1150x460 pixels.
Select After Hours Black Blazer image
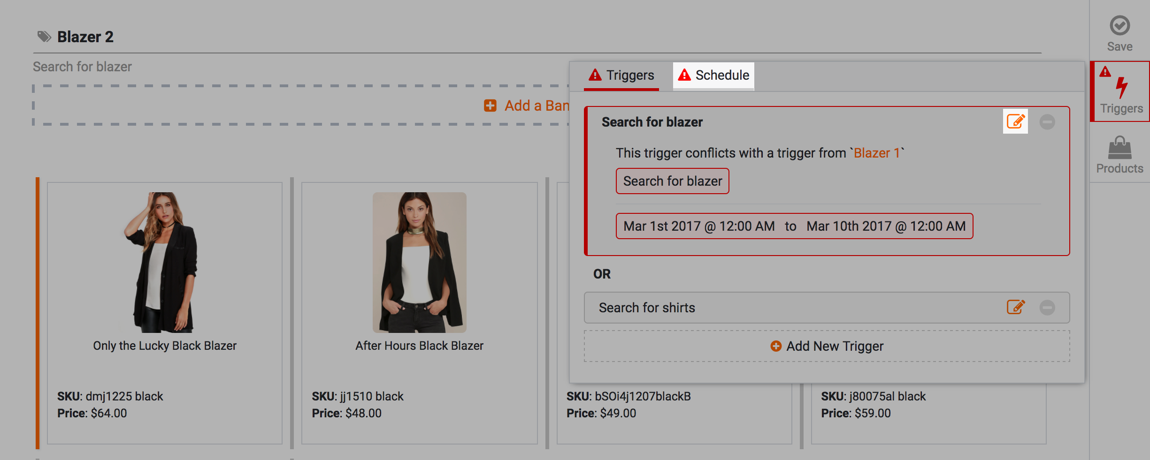coord(419,262)
